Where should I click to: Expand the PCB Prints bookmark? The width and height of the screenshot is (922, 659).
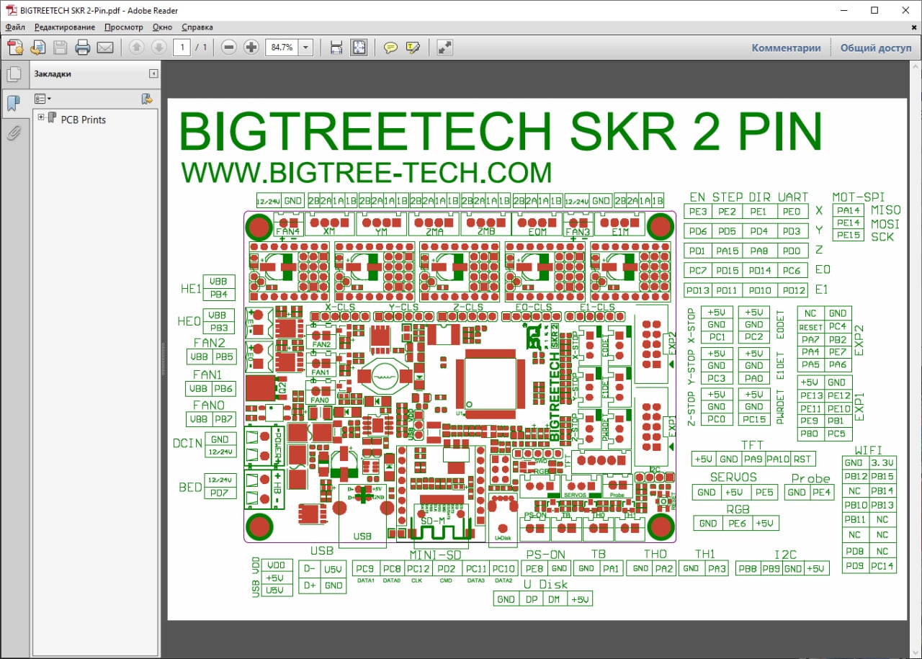pyautogui.click(x=41, y=117)
